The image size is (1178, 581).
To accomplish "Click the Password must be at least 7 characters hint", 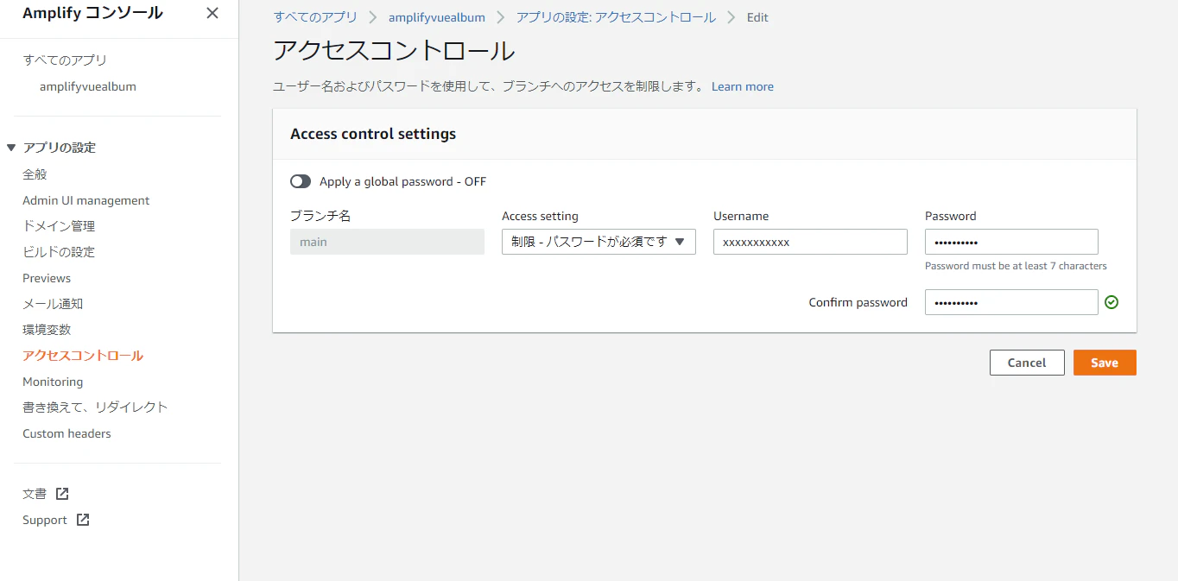I will (1016, 266).
